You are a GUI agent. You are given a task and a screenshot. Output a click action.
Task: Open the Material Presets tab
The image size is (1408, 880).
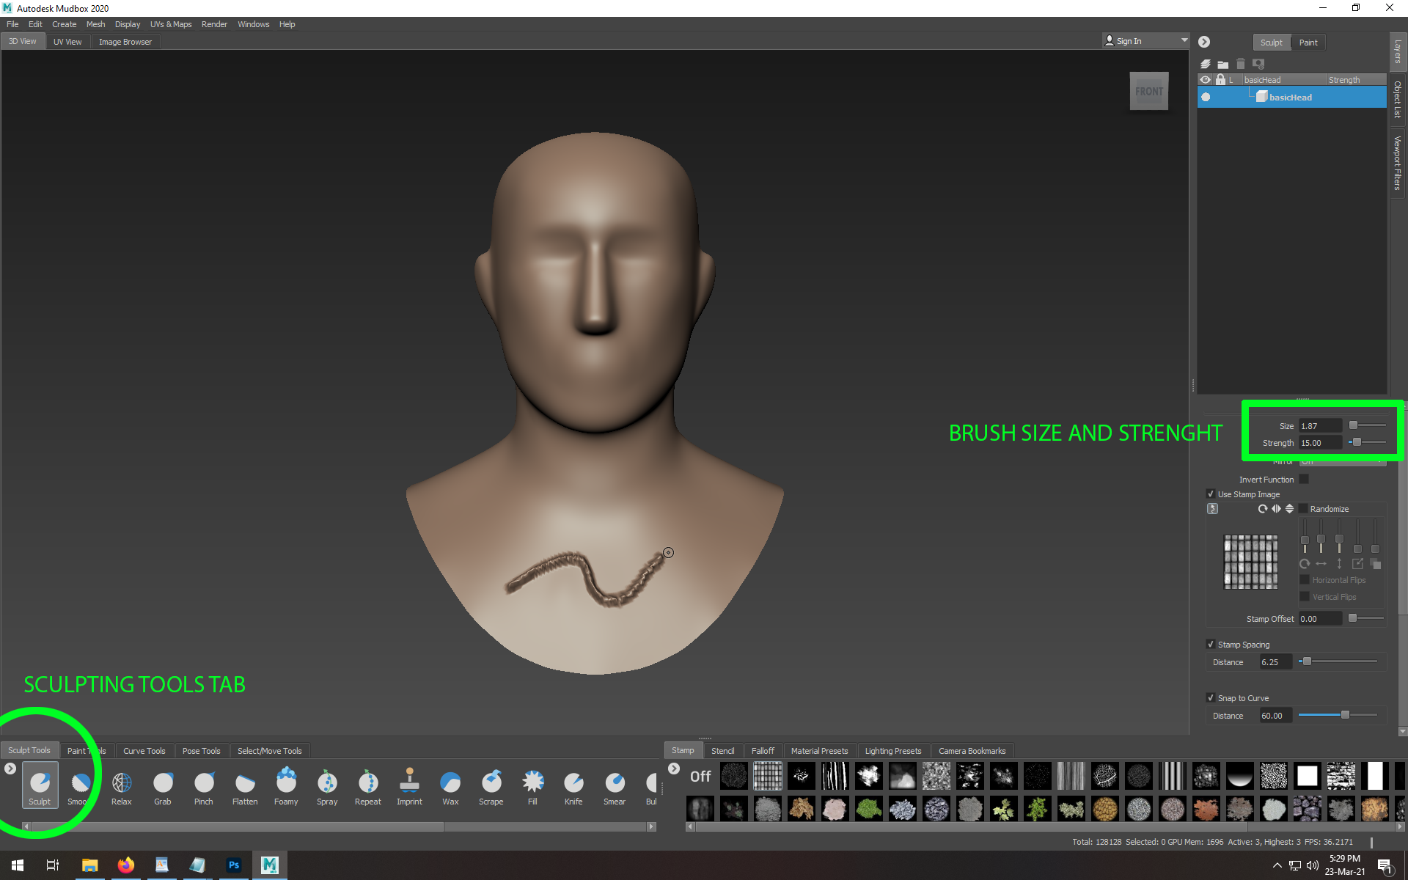[x=820, y=751]
